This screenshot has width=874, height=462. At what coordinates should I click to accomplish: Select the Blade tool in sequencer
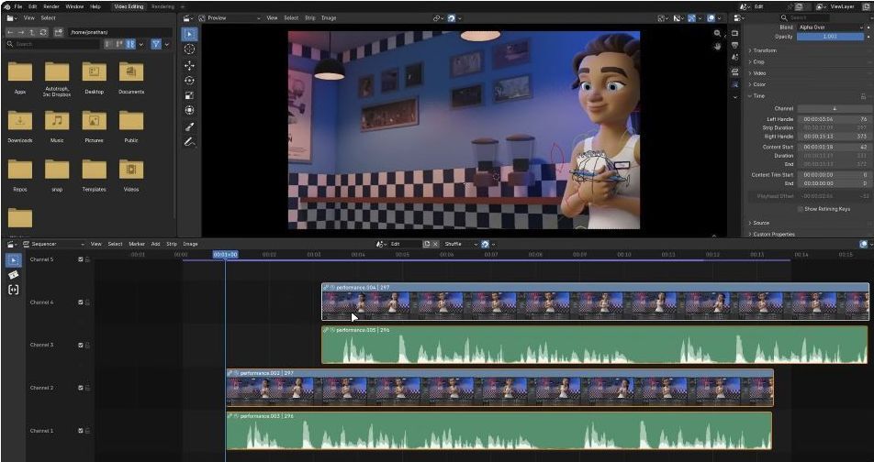click(x=14, y=275)
